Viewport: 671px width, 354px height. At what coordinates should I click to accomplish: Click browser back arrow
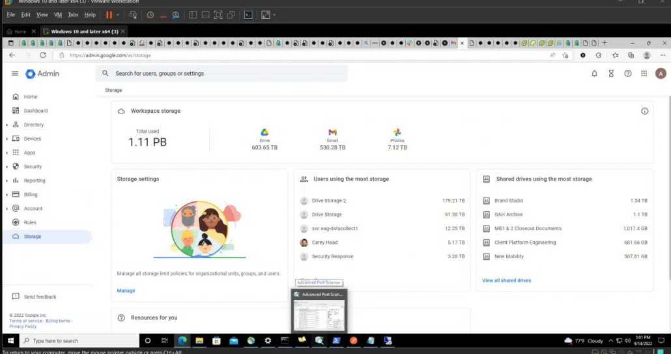click(12, 55)
